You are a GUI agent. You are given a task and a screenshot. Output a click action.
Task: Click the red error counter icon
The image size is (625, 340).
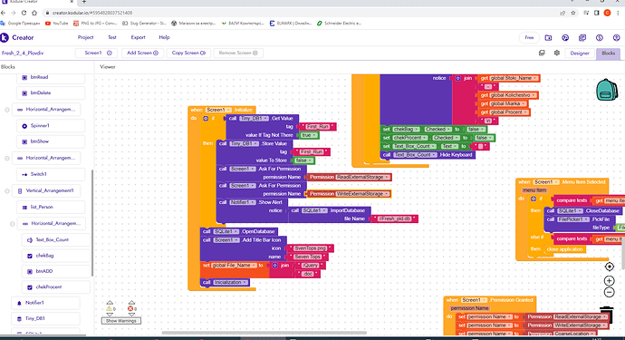click(130, 309)
